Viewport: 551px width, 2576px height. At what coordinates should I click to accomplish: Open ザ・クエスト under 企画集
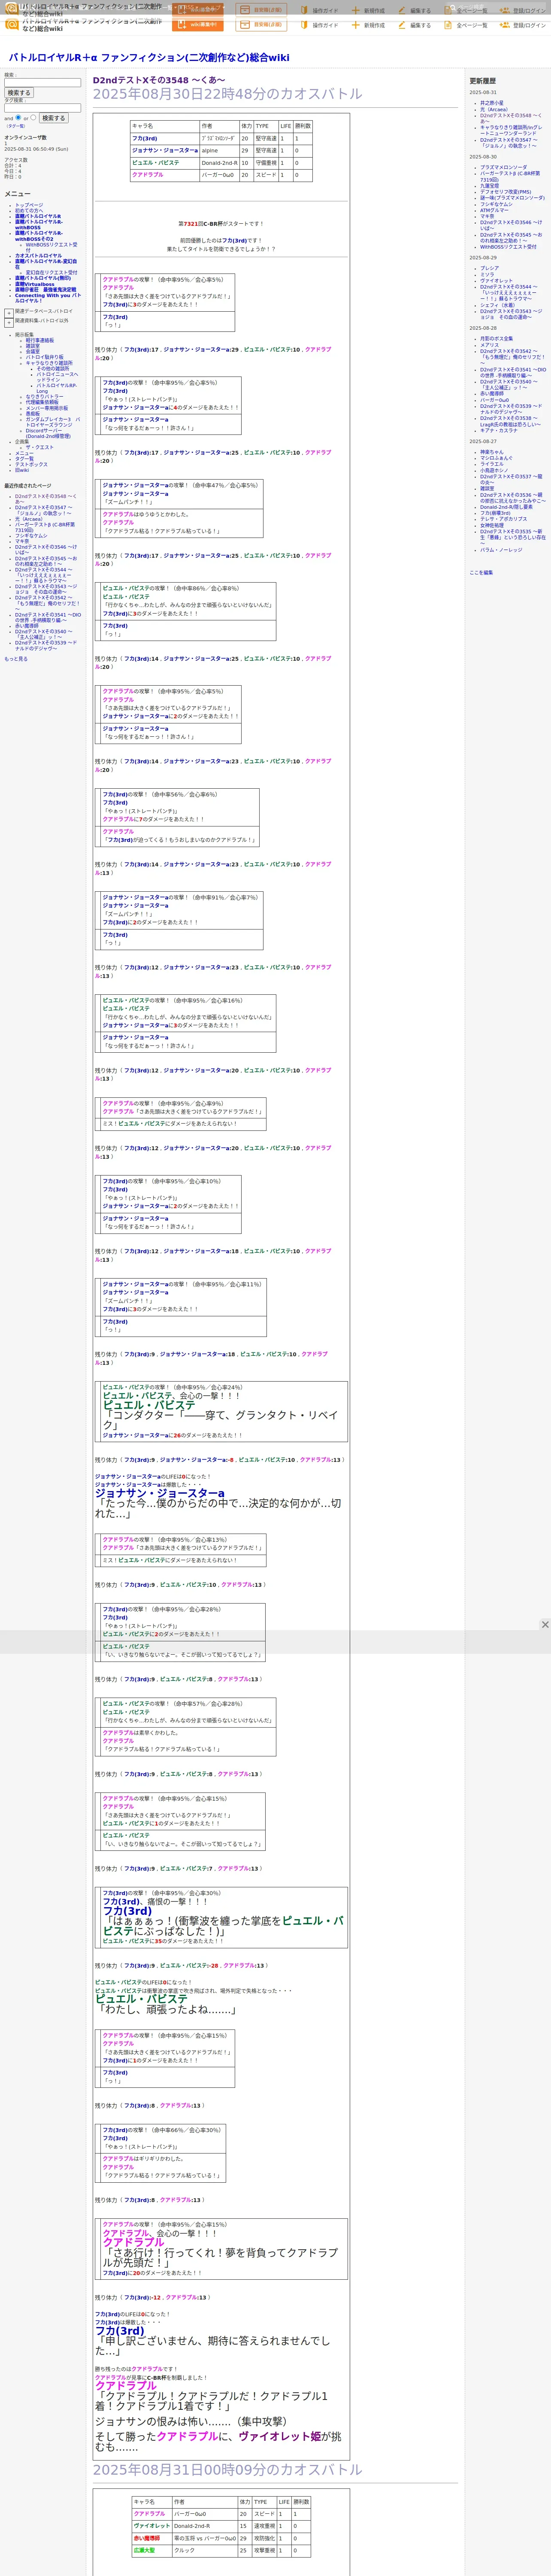(40, 448)
